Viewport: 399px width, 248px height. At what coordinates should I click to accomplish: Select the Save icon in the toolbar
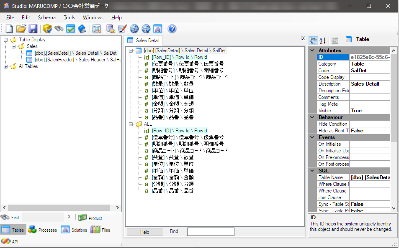click(x=33, y=29)
